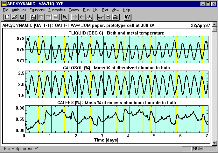Print using the printer icon
The width and height of the screenshot is (218, 153).
coord(116,17)
